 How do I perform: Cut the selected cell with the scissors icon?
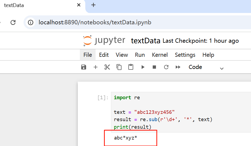click(x=107, y=67)
